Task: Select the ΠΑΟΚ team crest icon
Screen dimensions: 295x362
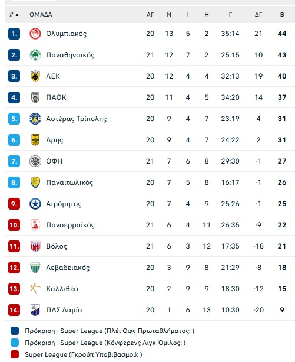Action: pyautogui.click(x=35, y=97)
